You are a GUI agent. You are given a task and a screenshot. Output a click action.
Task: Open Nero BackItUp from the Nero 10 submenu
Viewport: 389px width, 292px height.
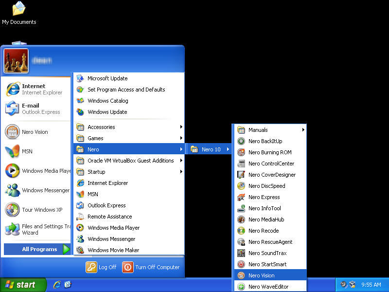[x=270, y=141]
